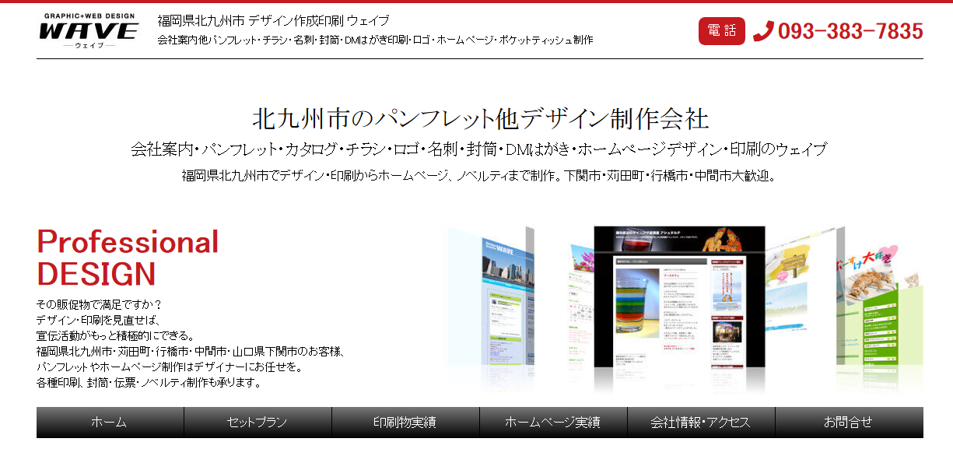Call phone number 093-383-7835

tap(850, 31)
